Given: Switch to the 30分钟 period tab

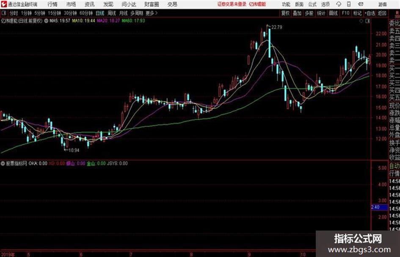Looking at the screenshot, I should coord(70,13).
